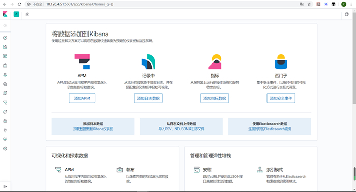The width and height of the screenshot is (356, 192).
Task: Open the Dashboard sidebar icon
Action: click(x=5, y=56)
